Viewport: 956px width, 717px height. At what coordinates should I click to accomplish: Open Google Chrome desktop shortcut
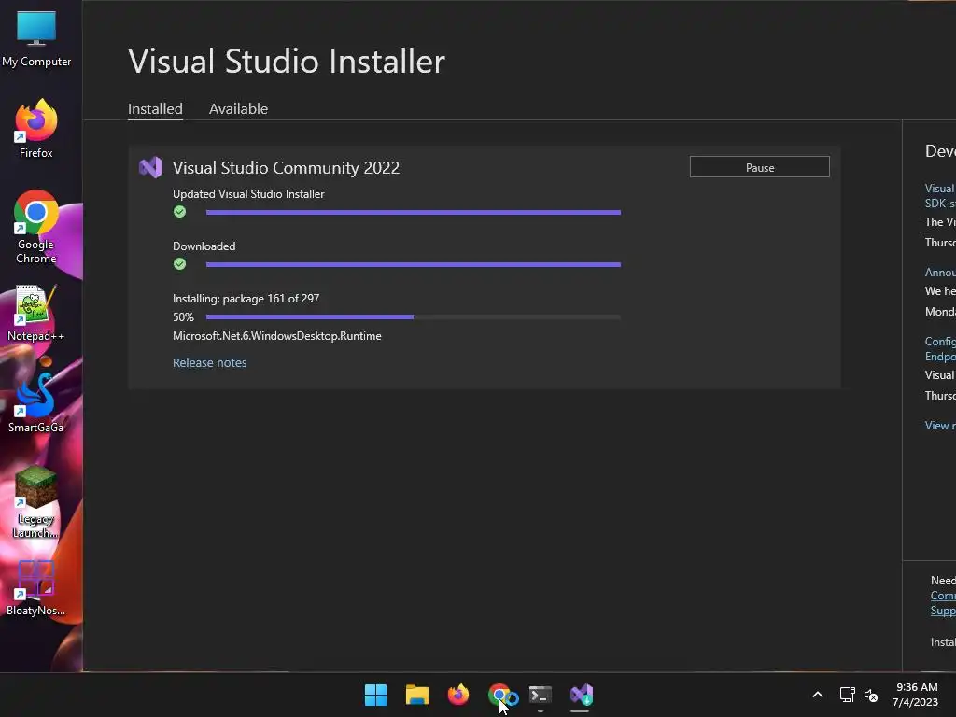[x=36, y=227]
